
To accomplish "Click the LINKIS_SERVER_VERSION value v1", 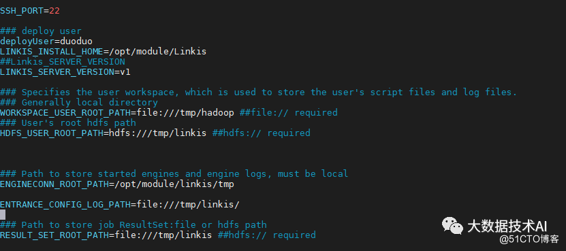I will click(125, 72).
